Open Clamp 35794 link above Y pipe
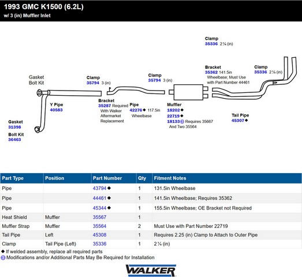The width and height of the screenshot is (302, 277). coord(93,83)
